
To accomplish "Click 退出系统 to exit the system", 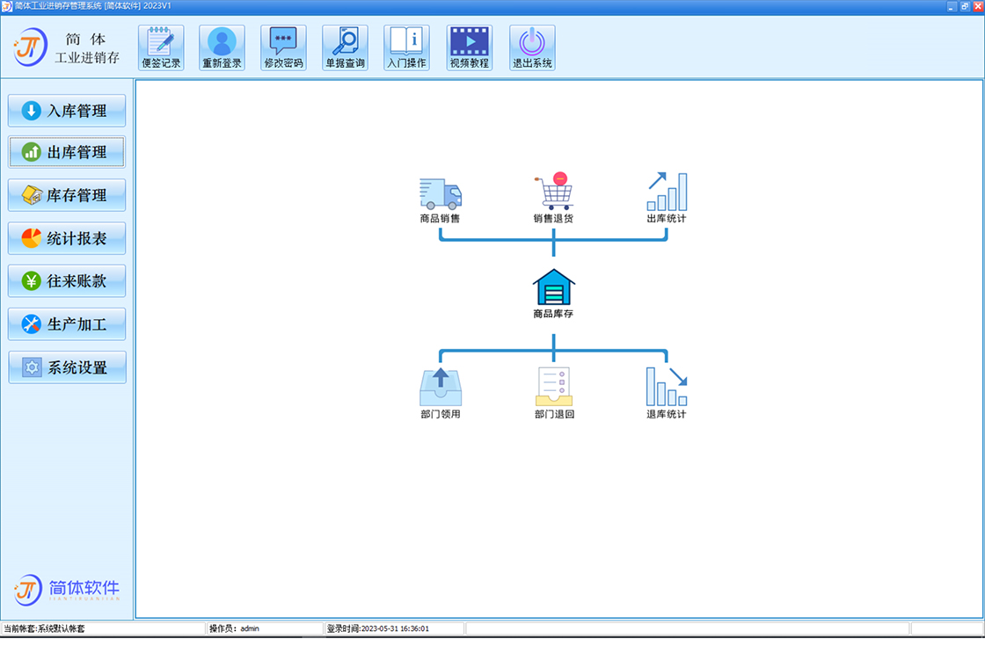I will click(x=532, y=47).
